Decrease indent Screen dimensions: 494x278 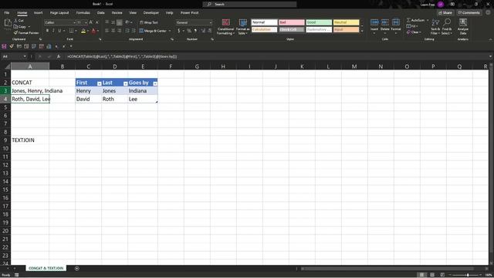point(127,31)
